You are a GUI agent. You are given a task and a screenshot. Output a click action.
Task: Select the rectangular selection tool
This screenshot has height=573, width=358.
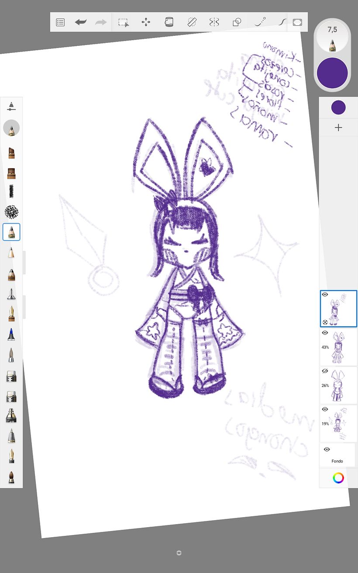[124, 22]
